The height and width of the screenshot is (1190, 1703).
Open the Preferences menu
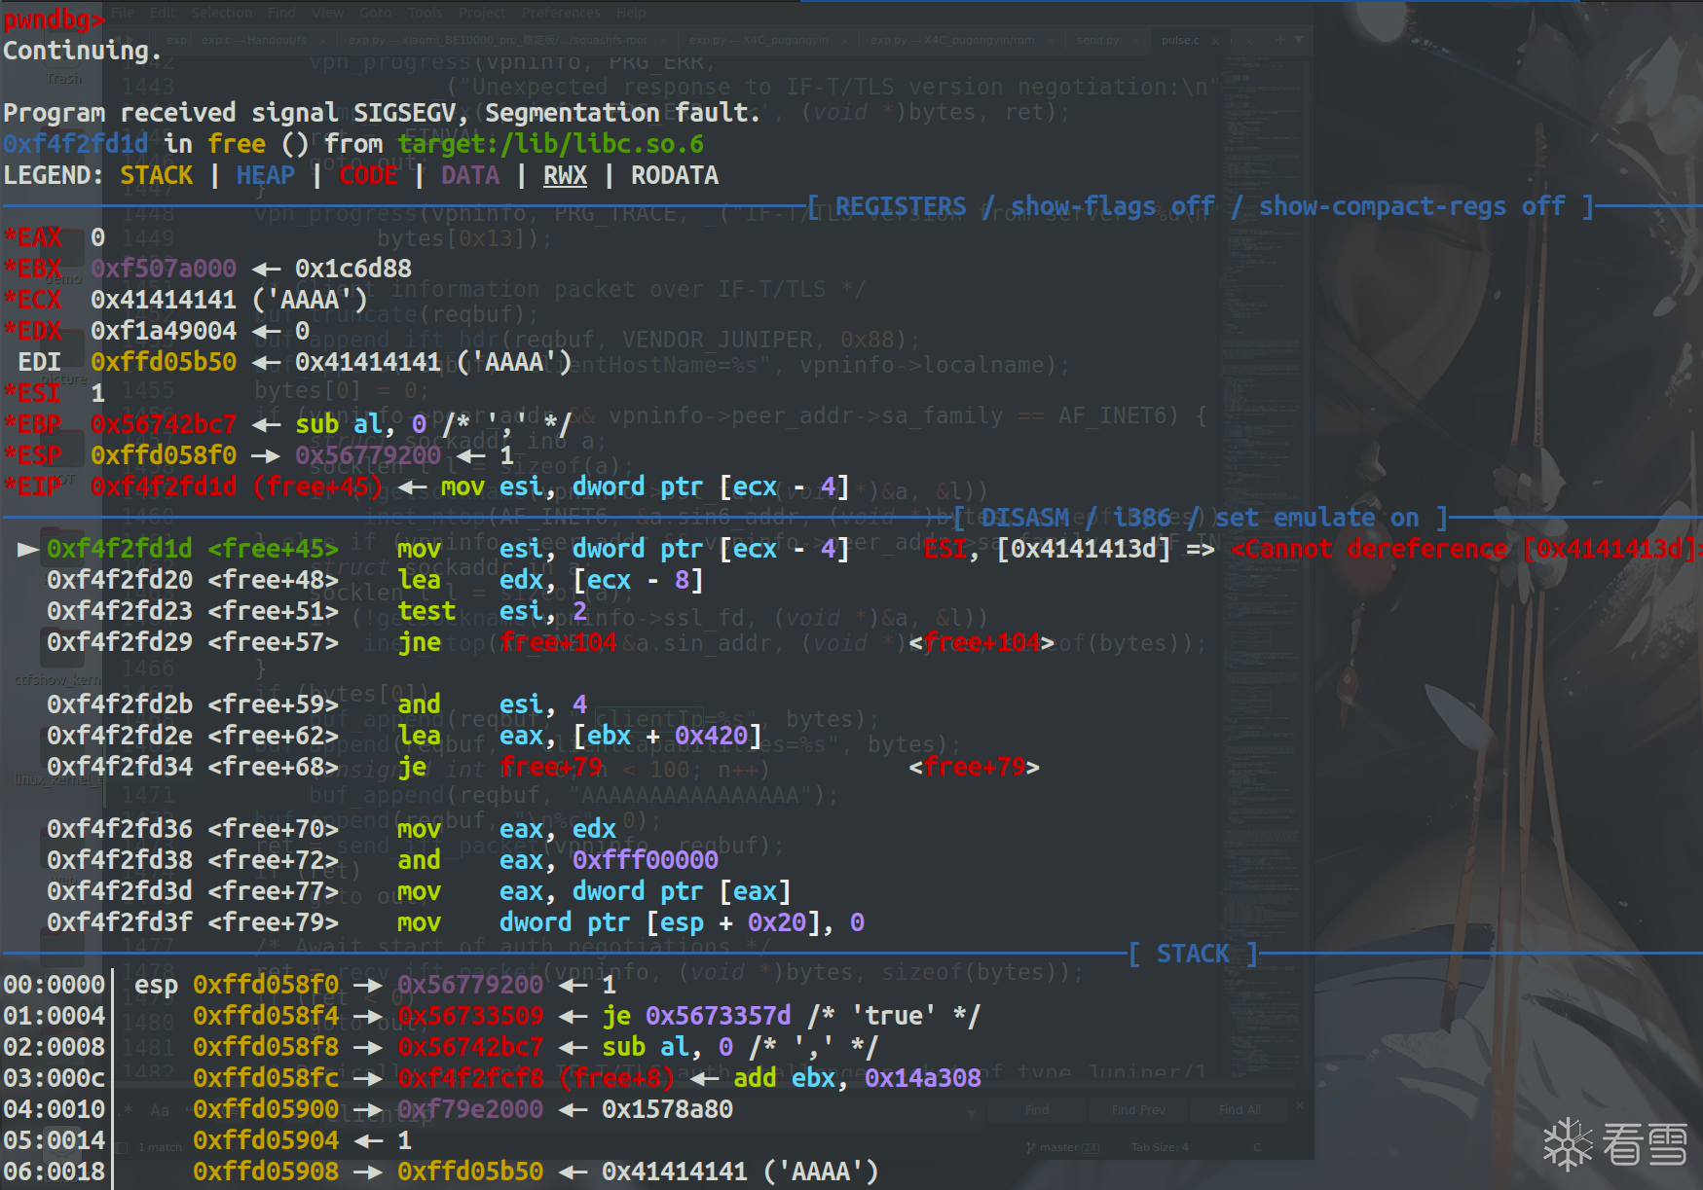click(x=560, y=13)
